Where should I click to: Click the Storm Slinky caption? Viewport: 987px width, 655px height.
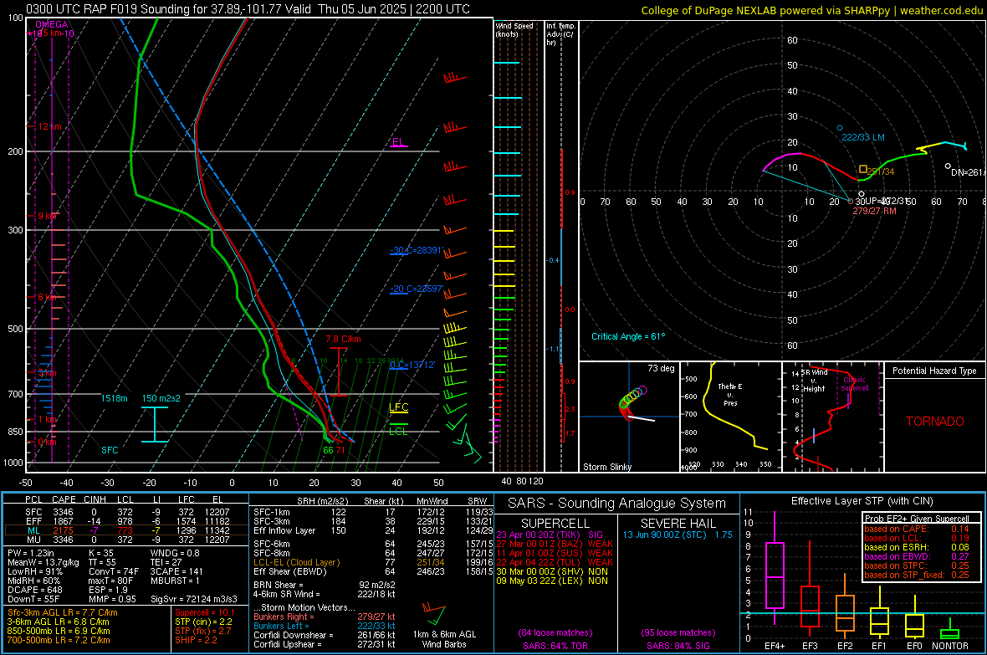click(606, 467)
